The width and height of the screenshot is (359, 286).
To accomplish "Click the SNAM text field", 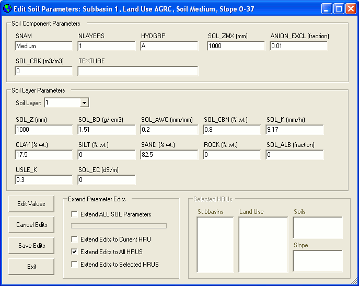I will click(x=44, y=46).
